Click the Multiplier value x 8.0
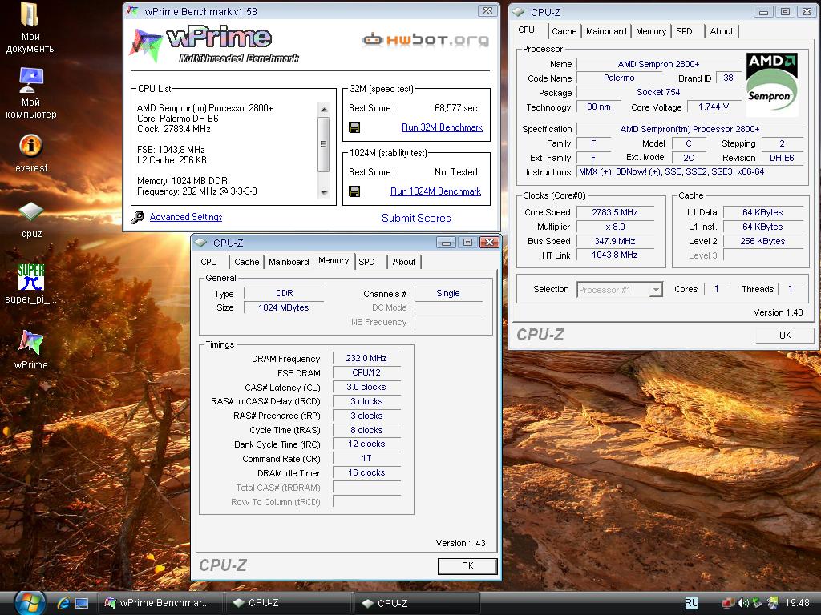 pyautogui.click(x=615, y=227)
